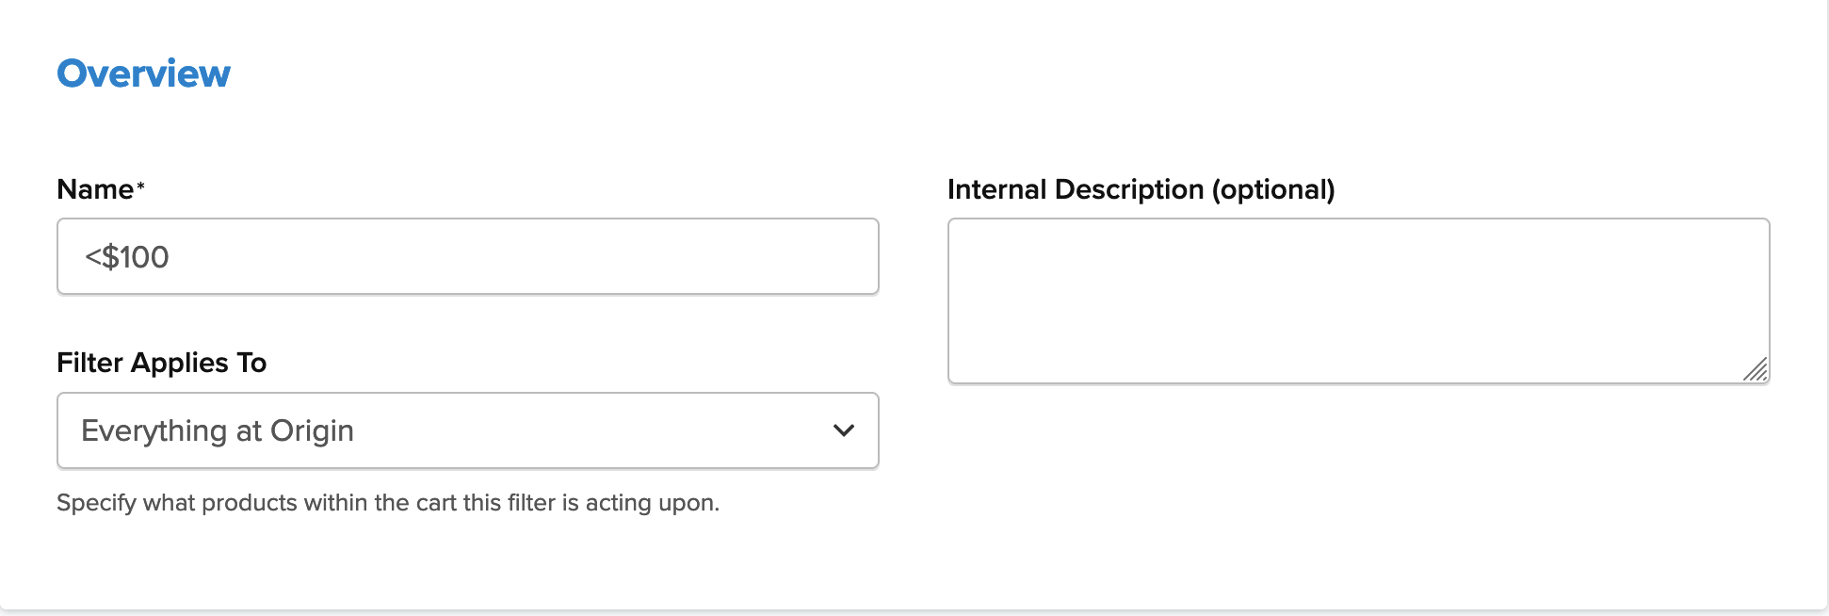
Task: Click the Name field label
Action: coord(95,189)
